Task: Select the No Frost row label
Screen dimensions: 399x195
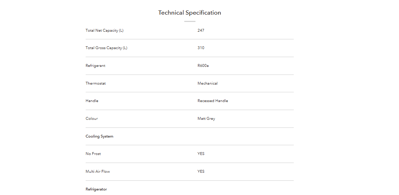Action: click(x=93, y=154)
